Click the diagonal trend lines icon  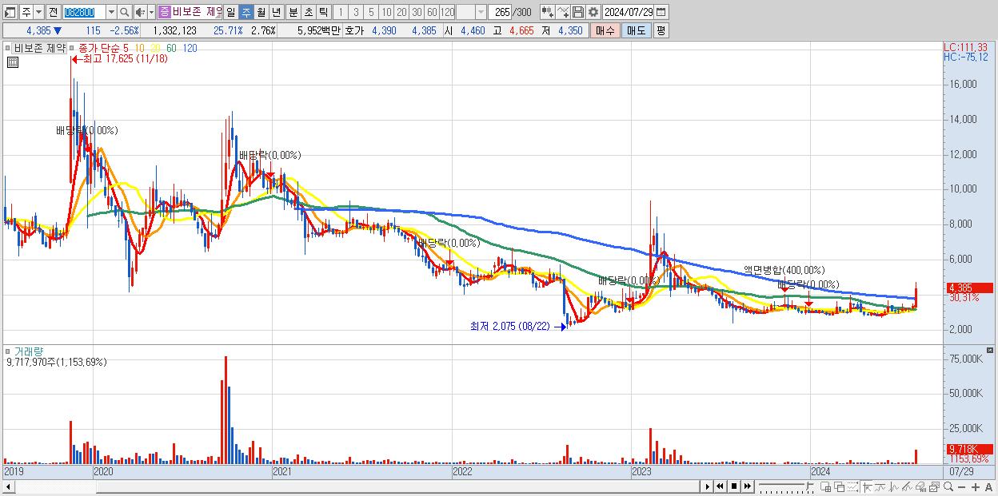click(907, 486)
